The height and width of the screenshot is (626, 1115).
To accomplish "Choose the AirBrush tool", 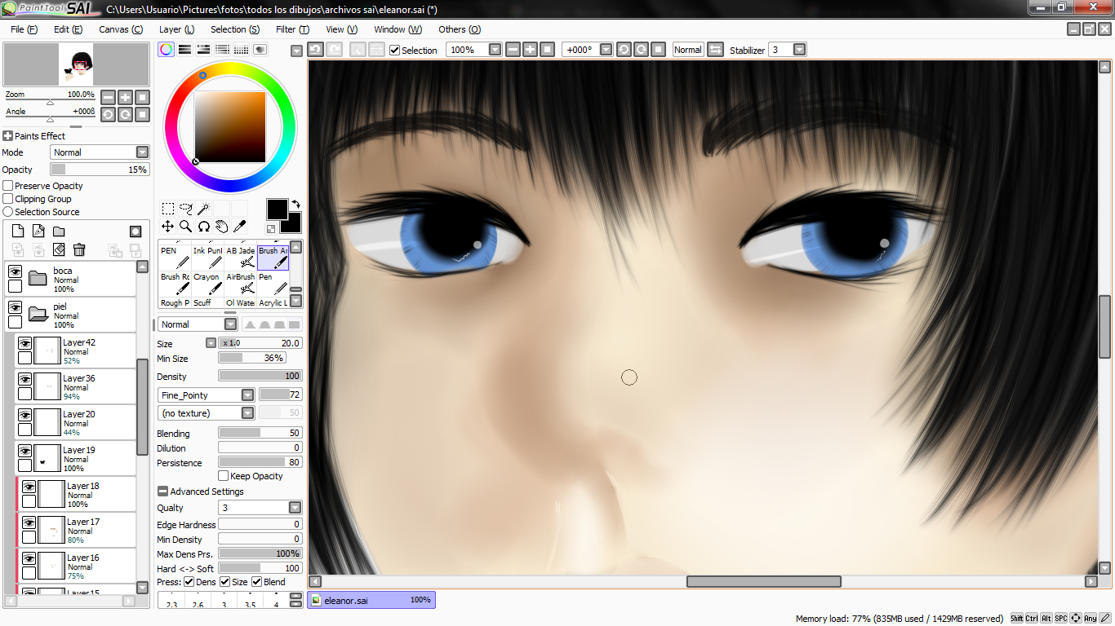I will (x=240, y=284).
